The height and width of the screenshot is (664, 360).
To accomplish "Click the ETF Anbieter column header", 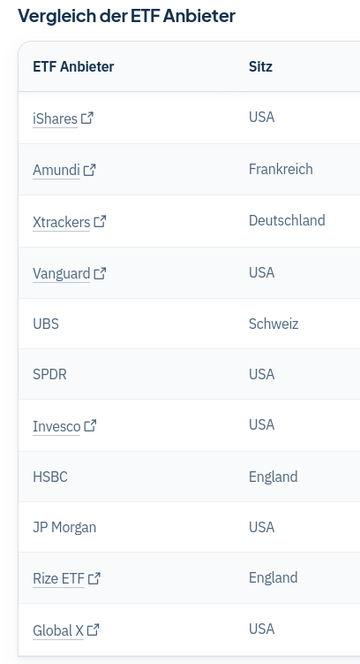I will click(x=73, y=66).
